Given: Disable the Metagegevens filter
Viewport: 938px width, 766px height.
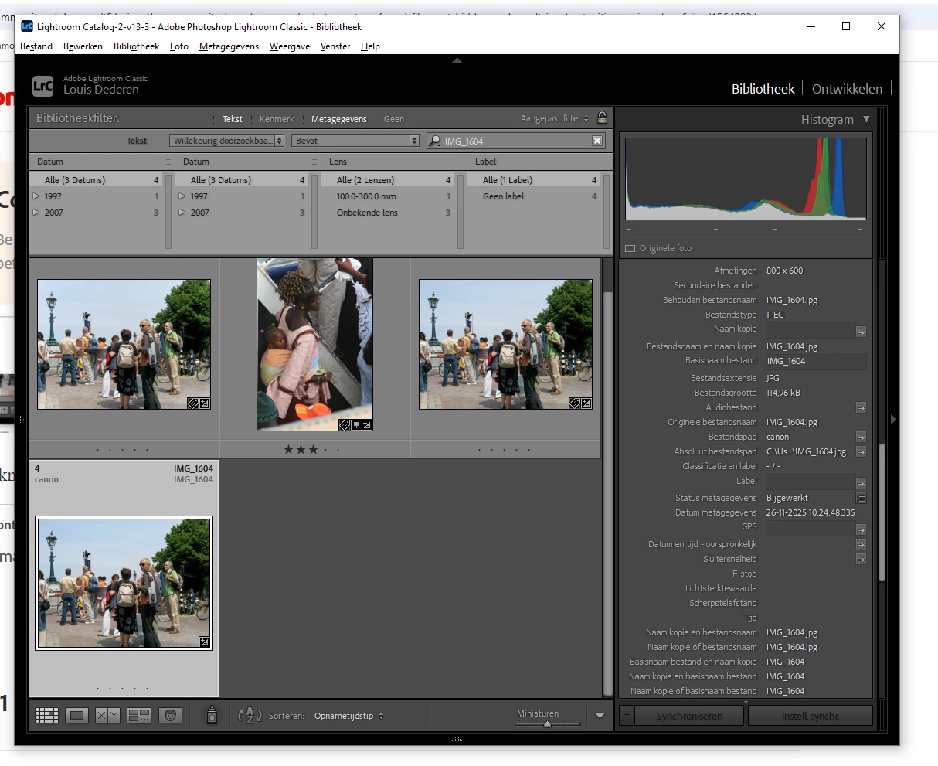Looking at the screenshot, I should point(338,119).
